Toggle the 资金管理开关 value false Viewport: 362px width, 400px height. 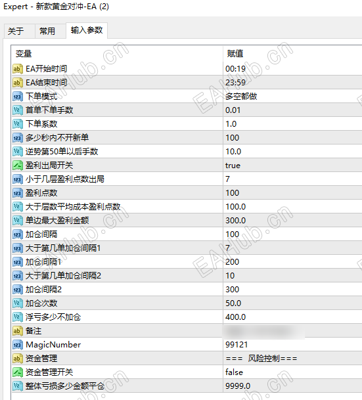tap(234, 372)
